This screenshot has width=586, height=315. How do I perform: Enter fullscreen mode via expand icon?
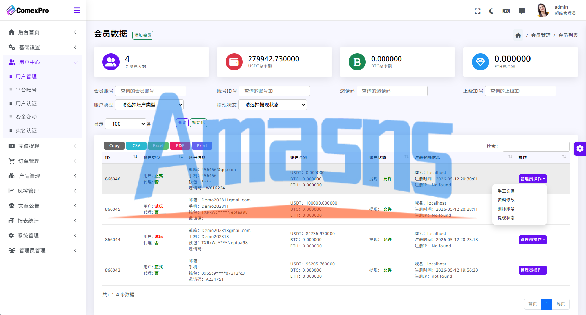(477, 11)
